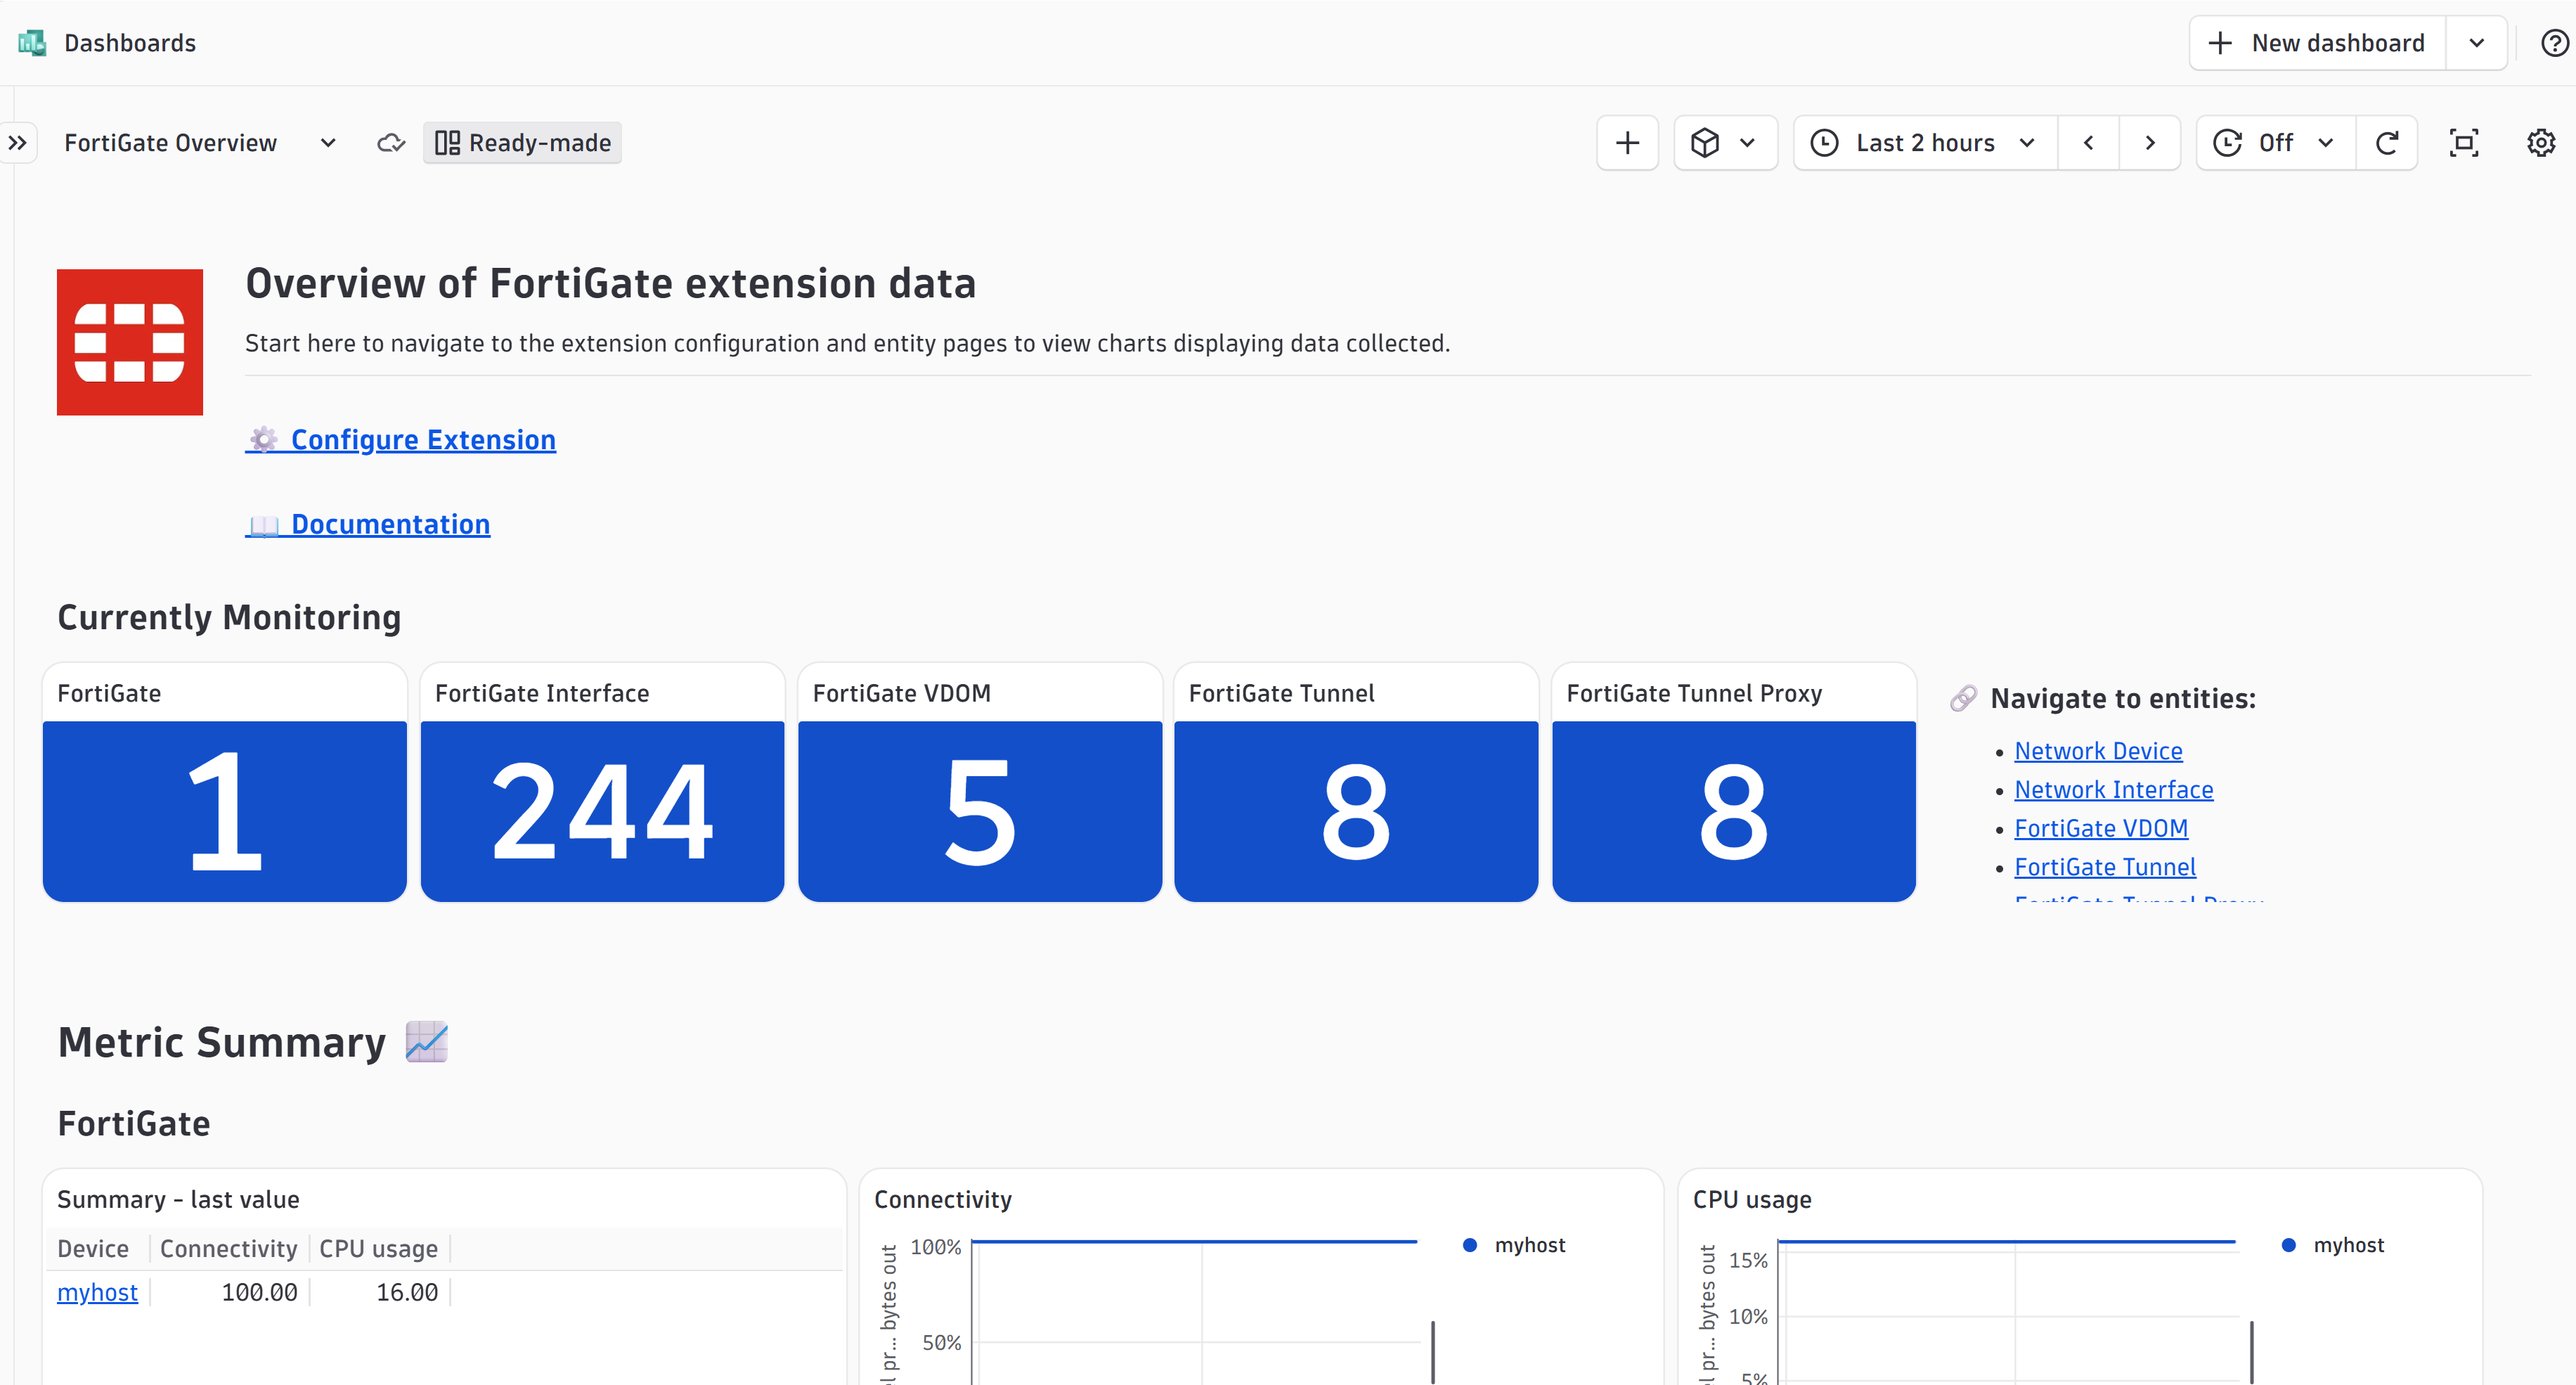Image resolution: width=2576 pixels, height=1385 pixels.
Task: Click the Summary - last value tile title
Action: (178, 1199)
